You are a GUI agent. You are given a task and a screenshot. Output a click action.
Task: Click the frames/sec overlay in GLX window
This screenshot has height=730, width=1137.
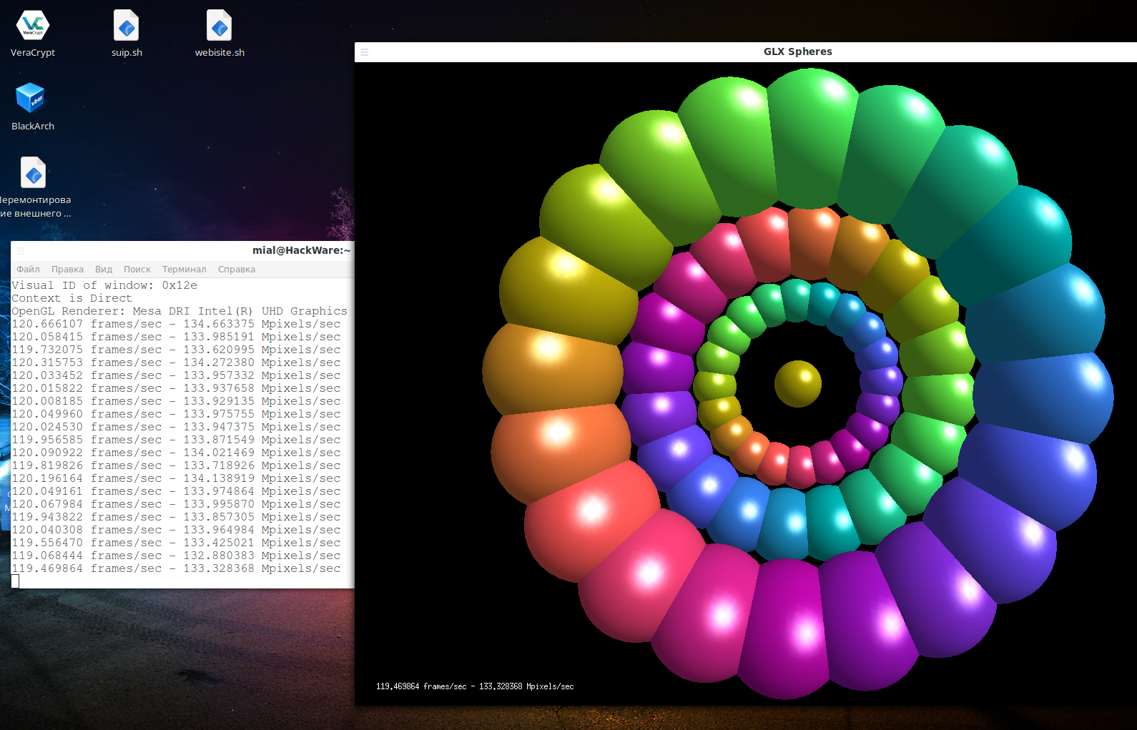point(475,686)
